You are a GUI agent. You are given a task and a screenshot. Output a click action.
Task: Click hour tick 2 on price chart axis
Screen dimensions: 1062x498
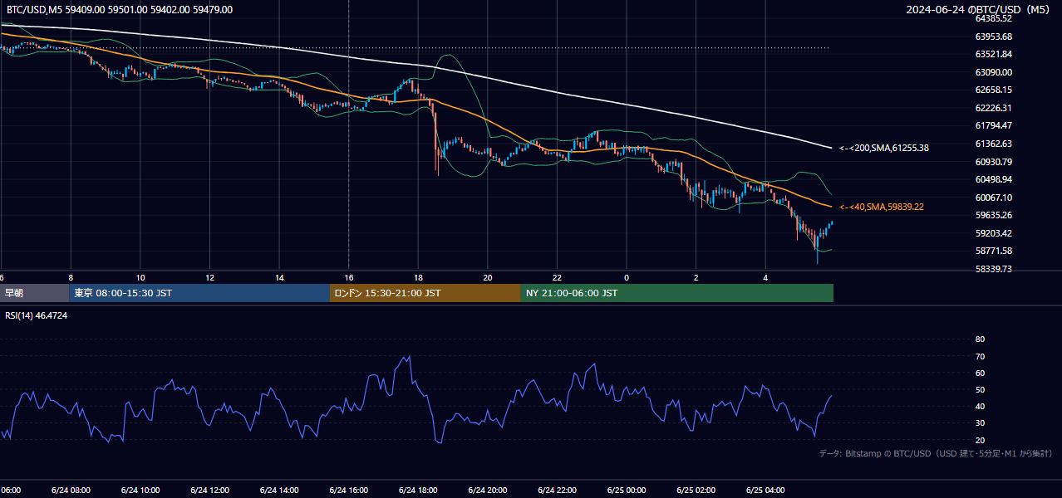click(696, 277)
